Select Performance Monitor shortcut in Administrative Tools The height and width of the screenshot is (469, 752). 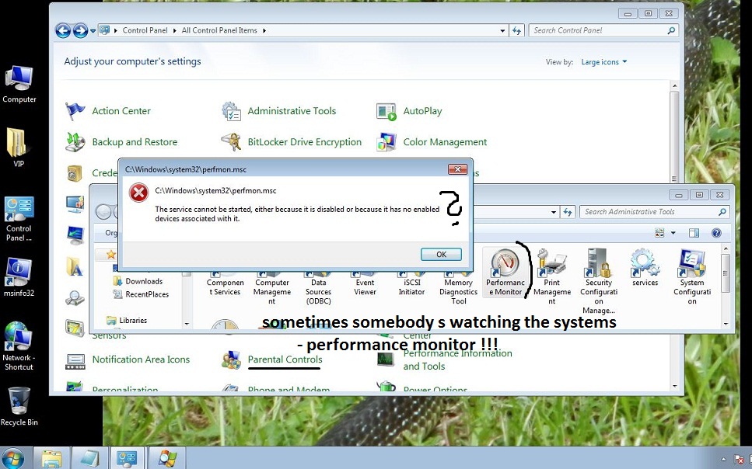coord(505,273)
